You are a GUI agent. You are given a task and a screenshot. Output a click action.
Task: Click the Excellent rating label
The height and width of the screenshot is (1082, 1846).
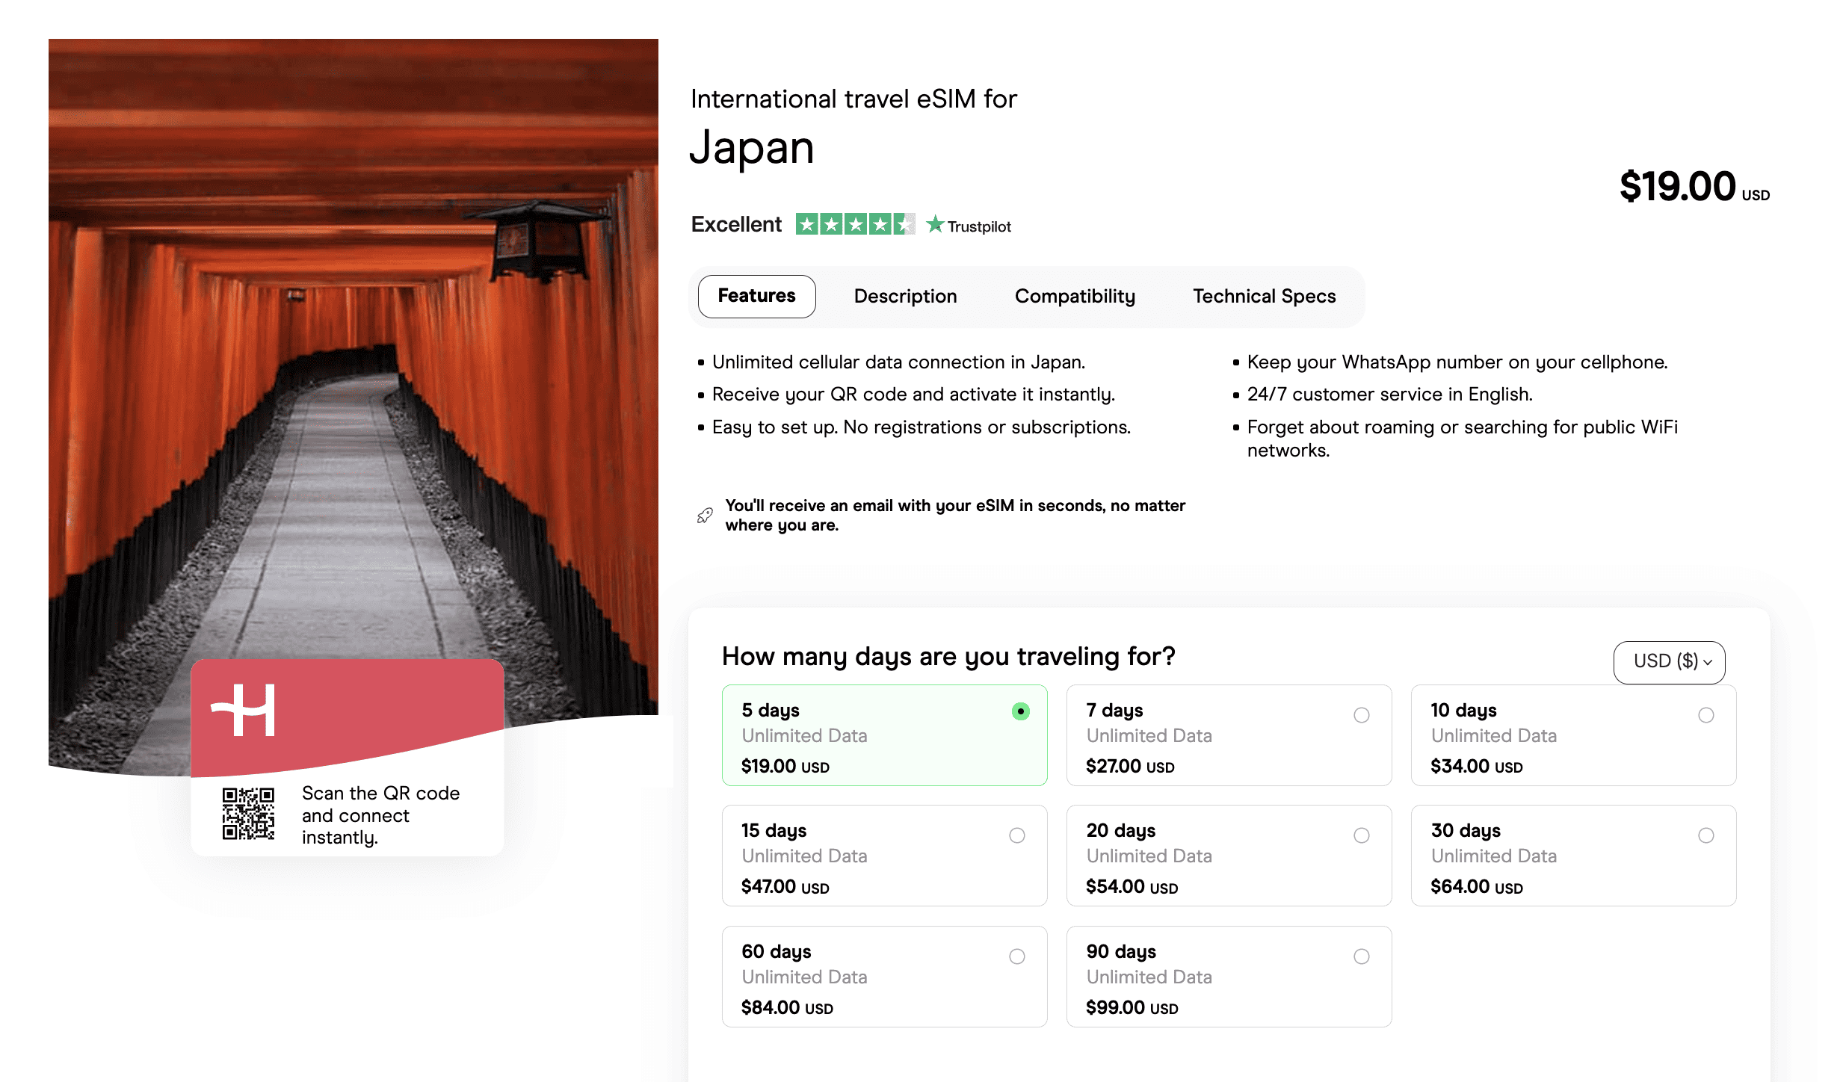736,224
